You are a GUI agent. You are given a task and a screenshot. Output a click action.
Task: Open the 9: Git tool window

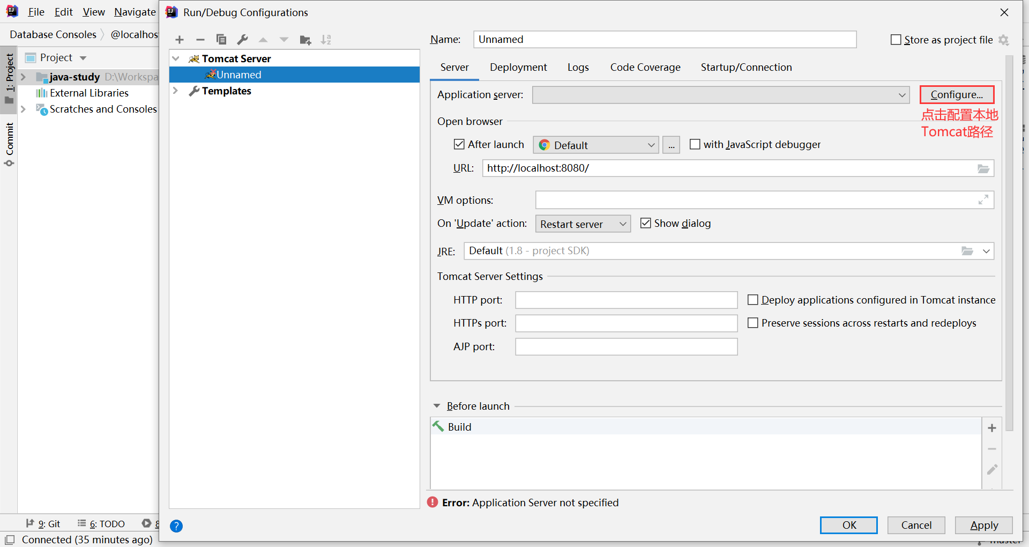tap(43, 524)
